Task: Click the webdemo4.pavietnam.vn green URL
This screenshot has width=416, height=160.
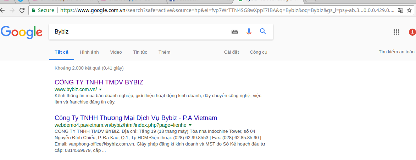Action: coord(121,125)
